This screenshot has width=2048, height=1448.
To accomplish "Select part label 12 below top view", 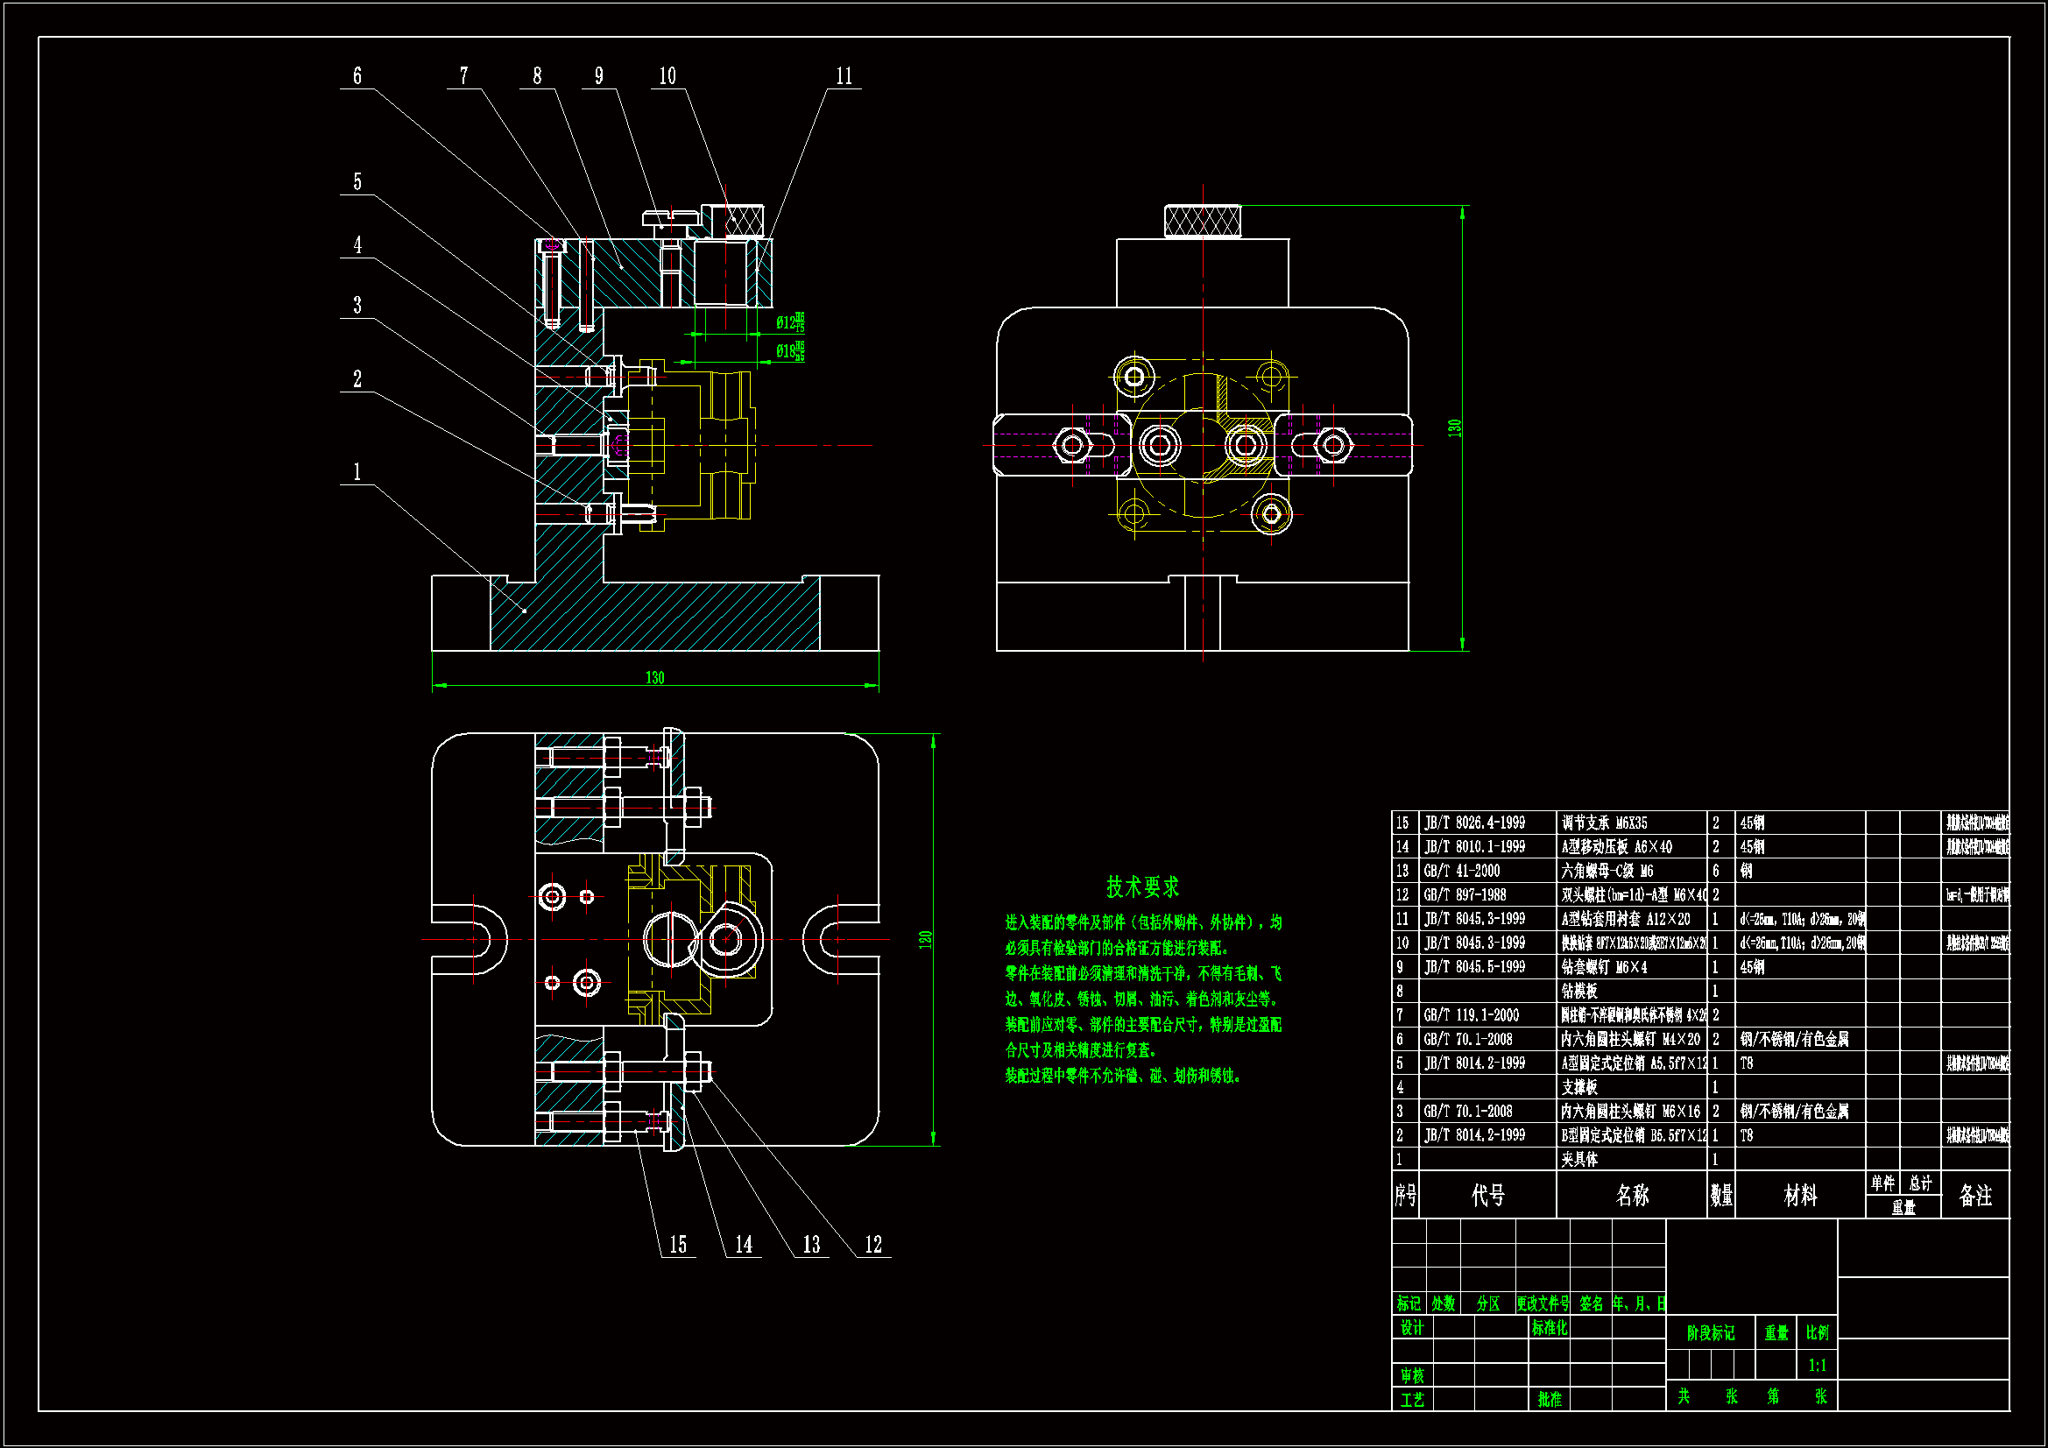I will point(872,1245).
